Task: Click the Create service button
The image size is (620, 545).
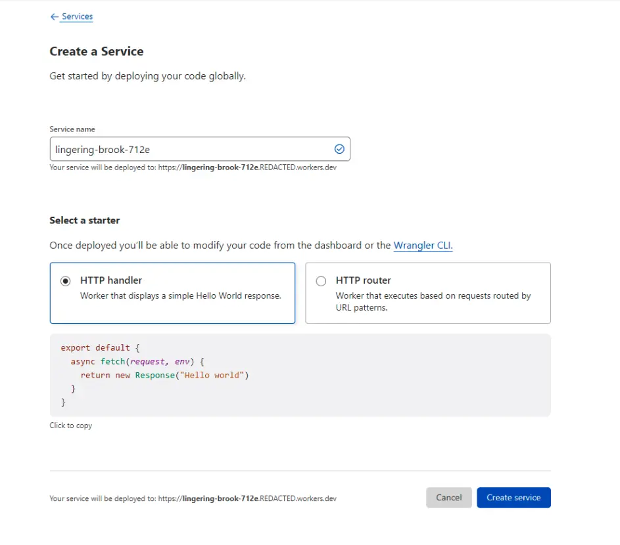Action: (x=513, y=498)
